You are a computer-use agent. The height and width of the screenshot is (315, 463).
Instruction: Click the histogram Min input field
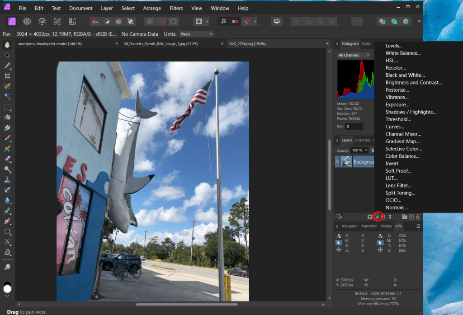[x=354, y=127]
